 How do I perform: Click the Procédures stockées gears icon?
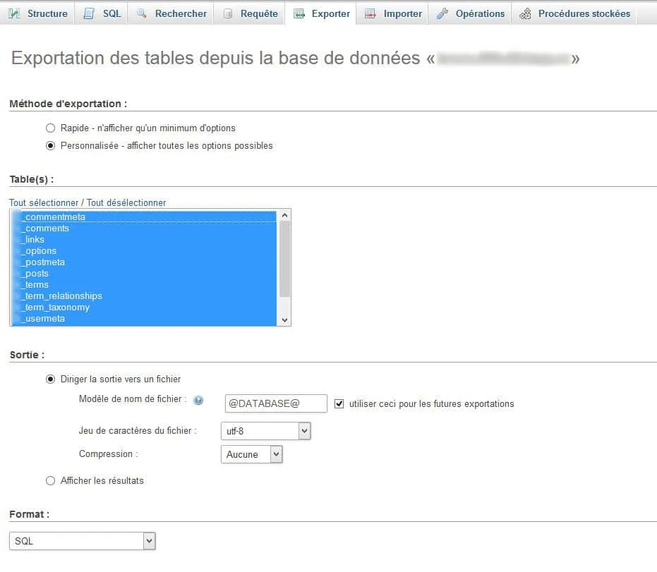pyautogui.click(x=526, y=14)
